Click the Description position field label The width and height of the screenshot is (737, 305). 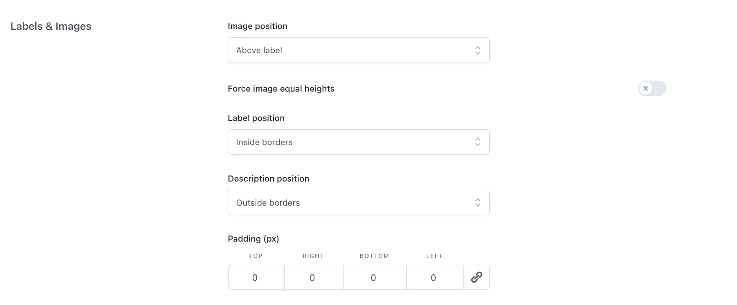click(268, 179)
